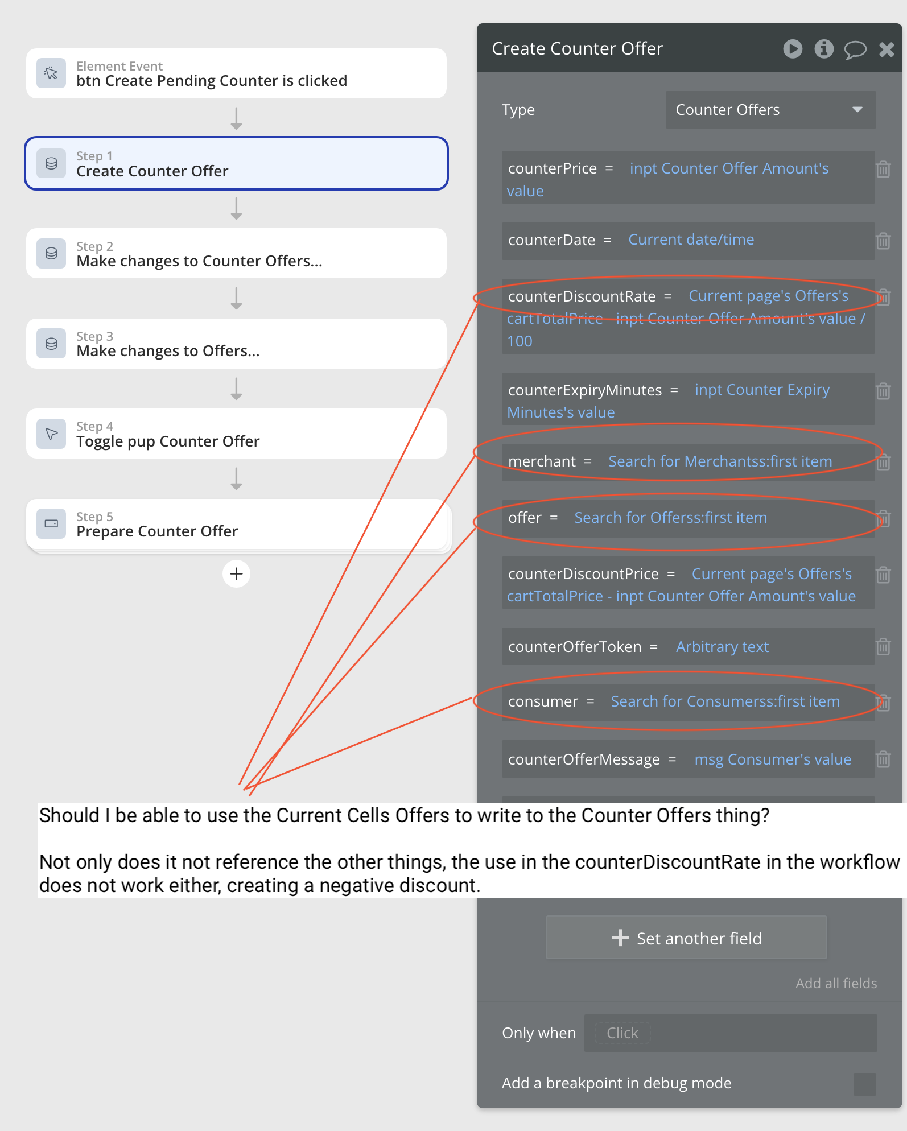Select Step 5 Prepare Counter Offer
The height and width of the screenshot is (1131, 907).
[x=236, y=523]
